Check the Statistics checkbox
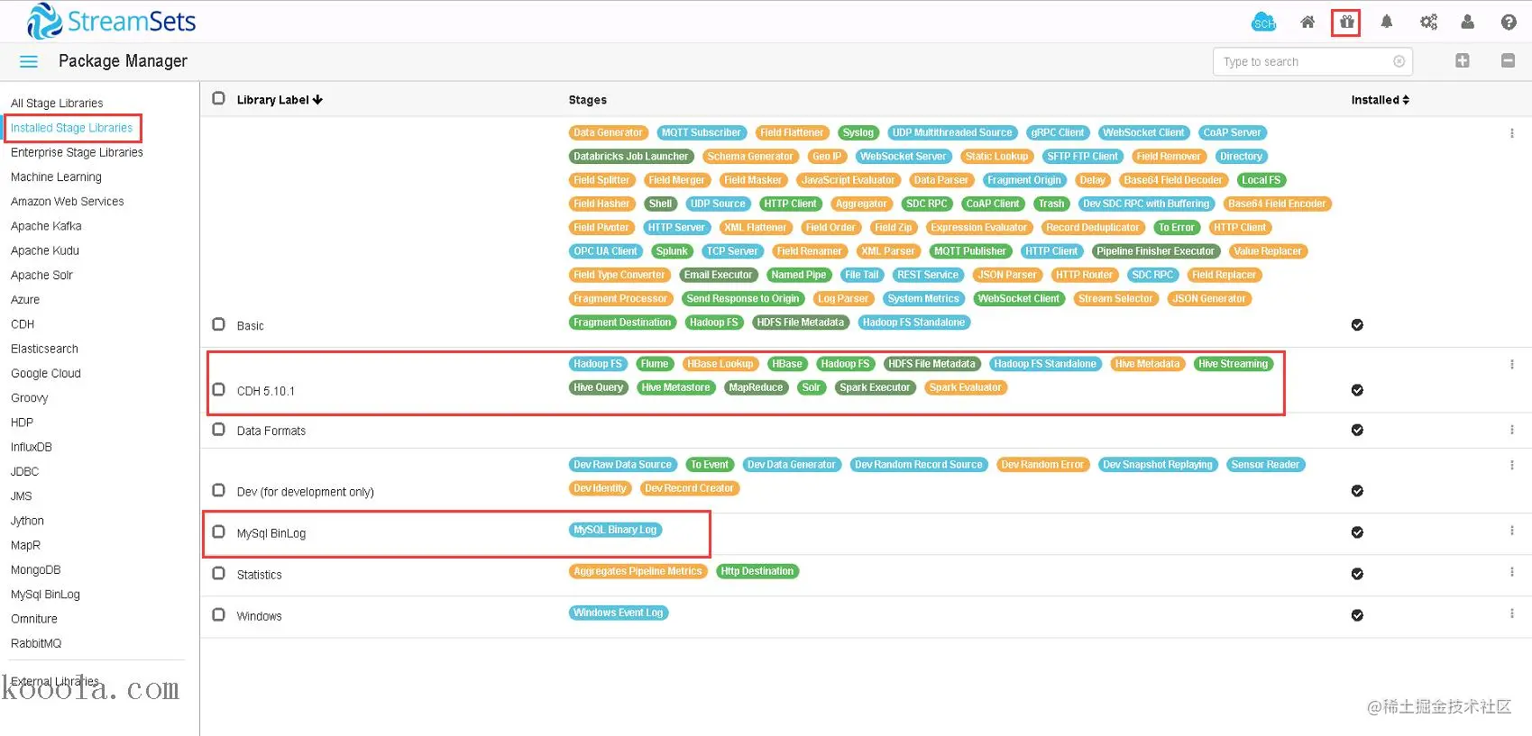 pos(218,573)
